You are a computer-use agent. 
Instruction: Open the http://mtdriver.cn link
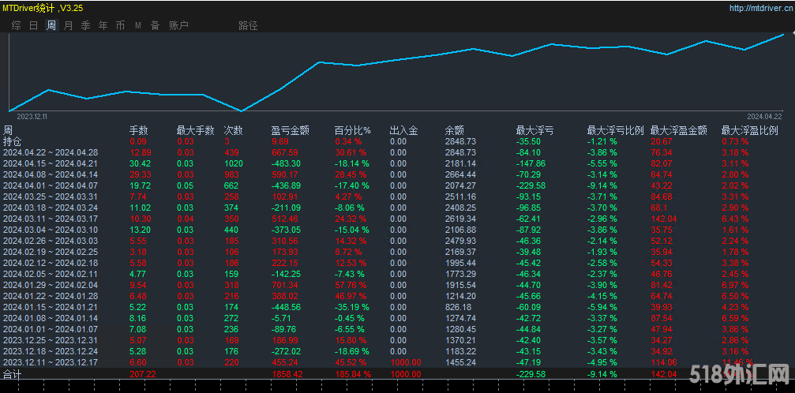(x=758, y=8)
